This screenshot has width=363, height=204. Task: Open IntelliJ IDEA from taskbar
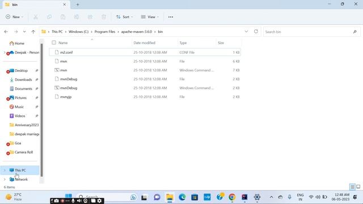[244, 197]
